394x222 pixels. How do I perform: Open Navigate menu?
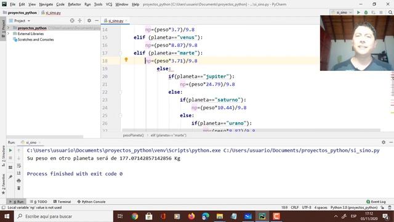coord(46,4)
